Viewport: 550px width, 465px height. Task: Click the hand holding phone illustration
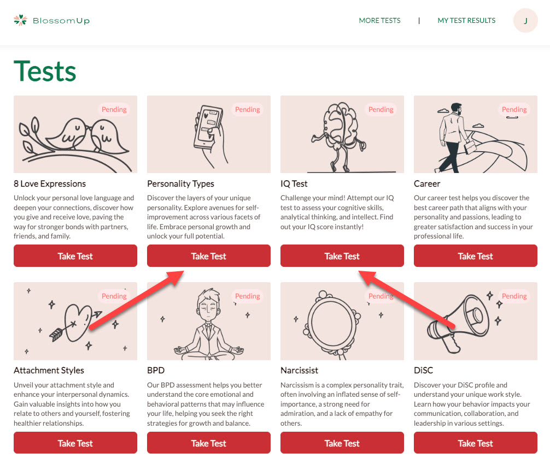[x=209, y=134]
